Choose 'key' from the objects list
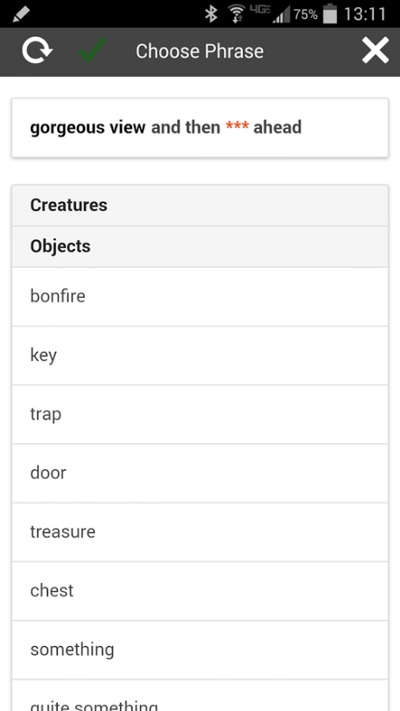 pos(200,356)
